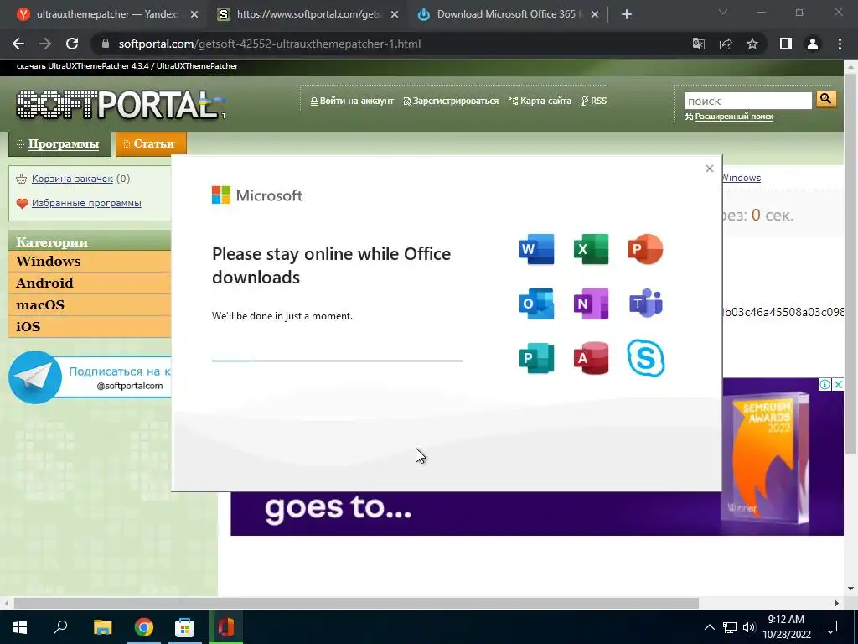Open the translate page icon in address bar
The height and width of the screenshot is (644, 858).
pos(699,44)
